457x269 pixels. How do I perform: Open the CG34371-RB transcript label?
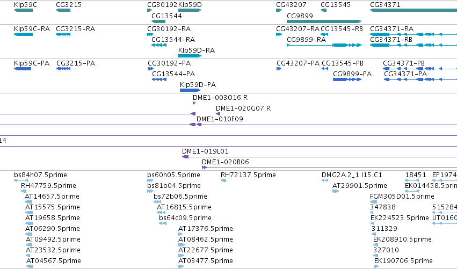coord(391,40)
